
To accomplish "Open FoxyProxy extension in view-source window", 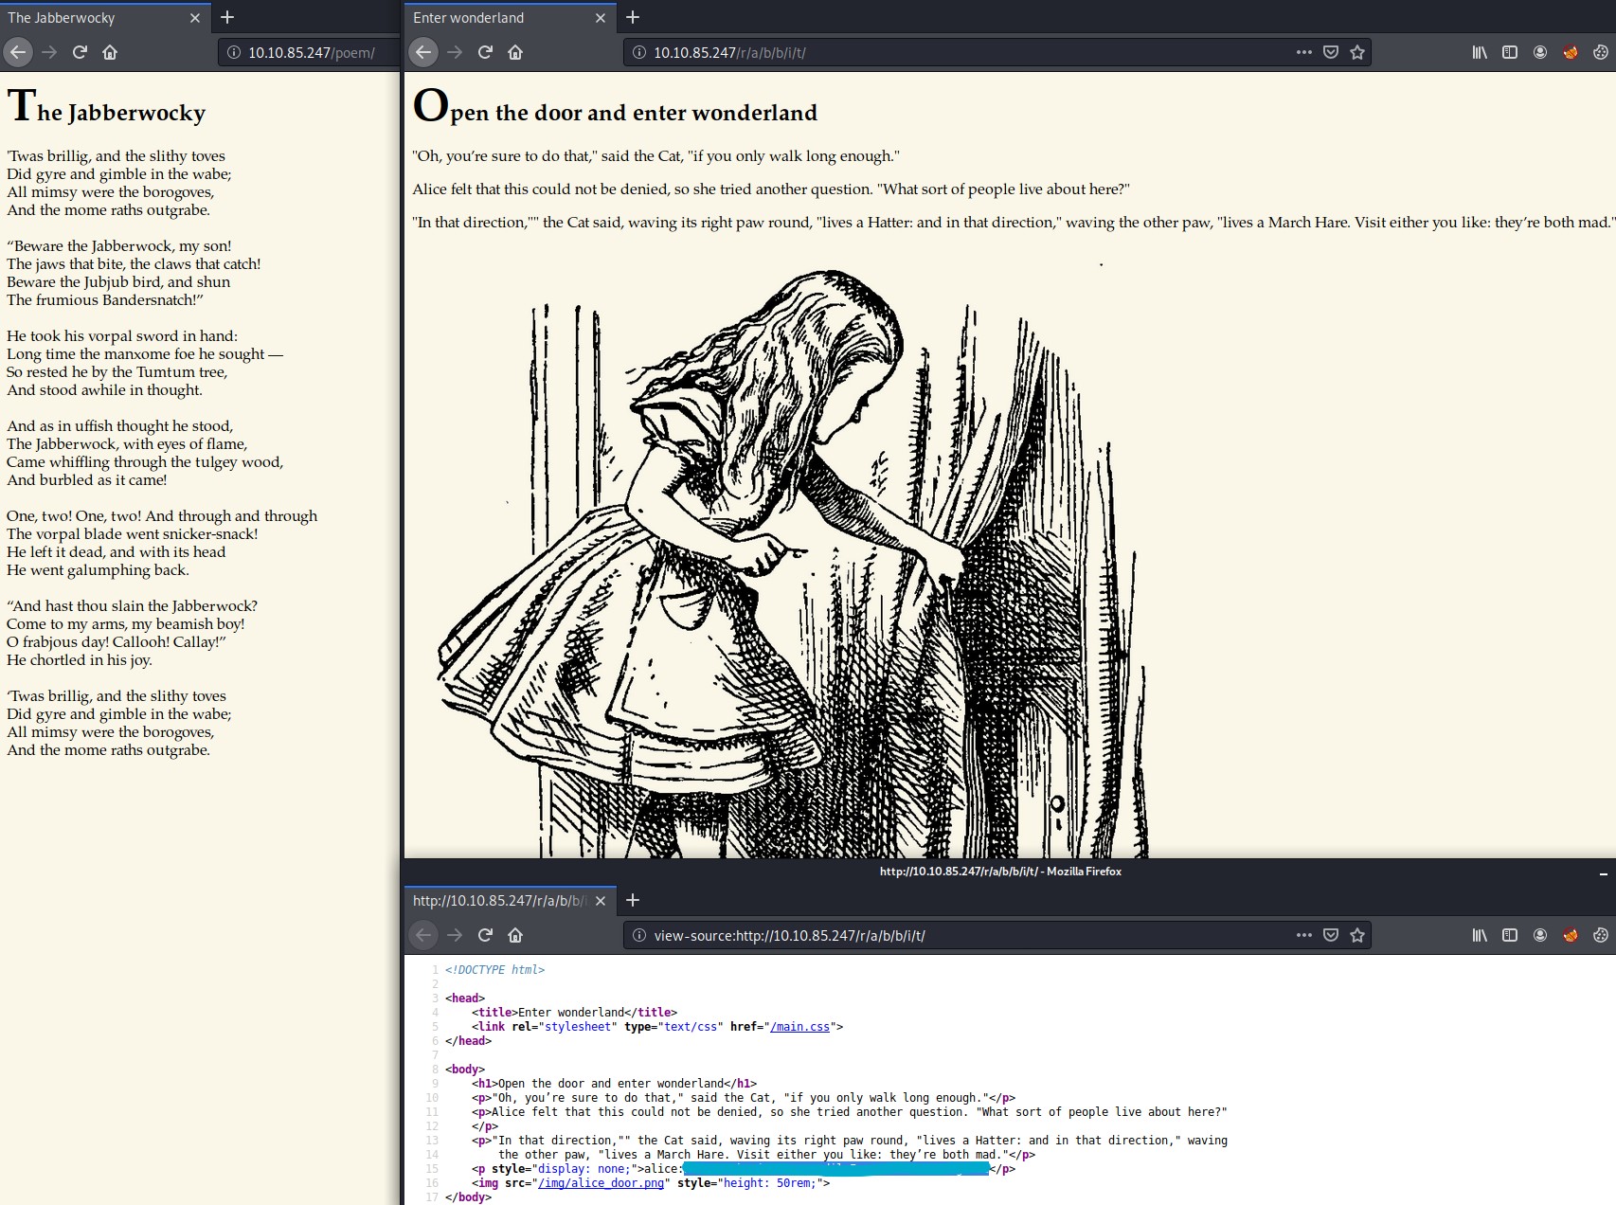I will 1571,935.
